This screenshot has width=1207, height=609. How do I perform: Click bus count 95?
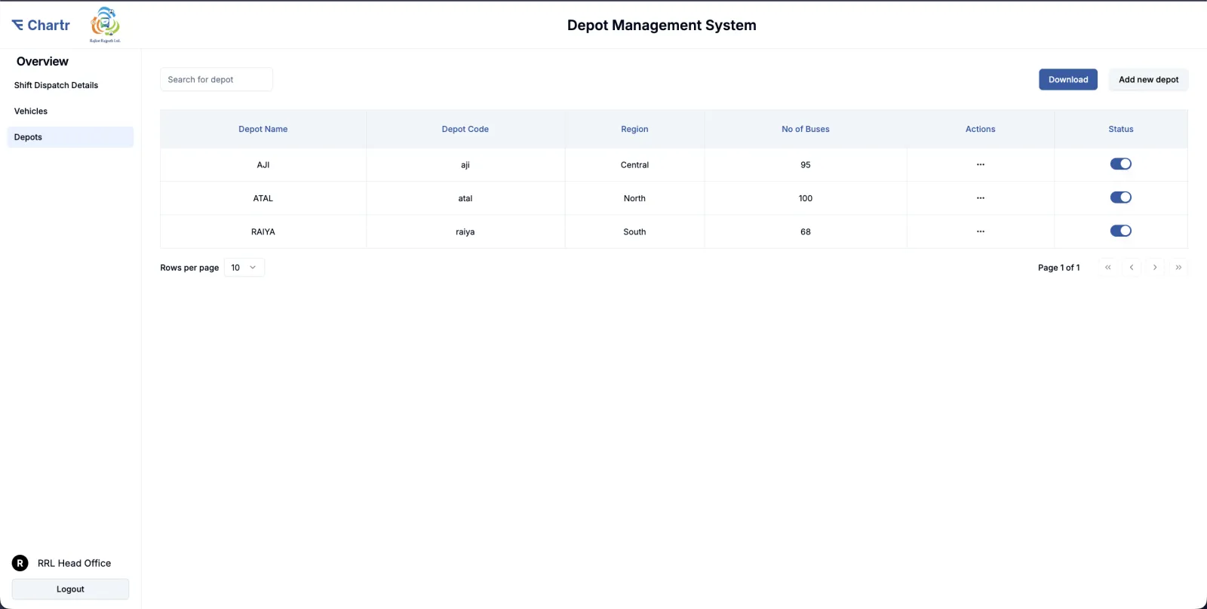coord(806,165)
